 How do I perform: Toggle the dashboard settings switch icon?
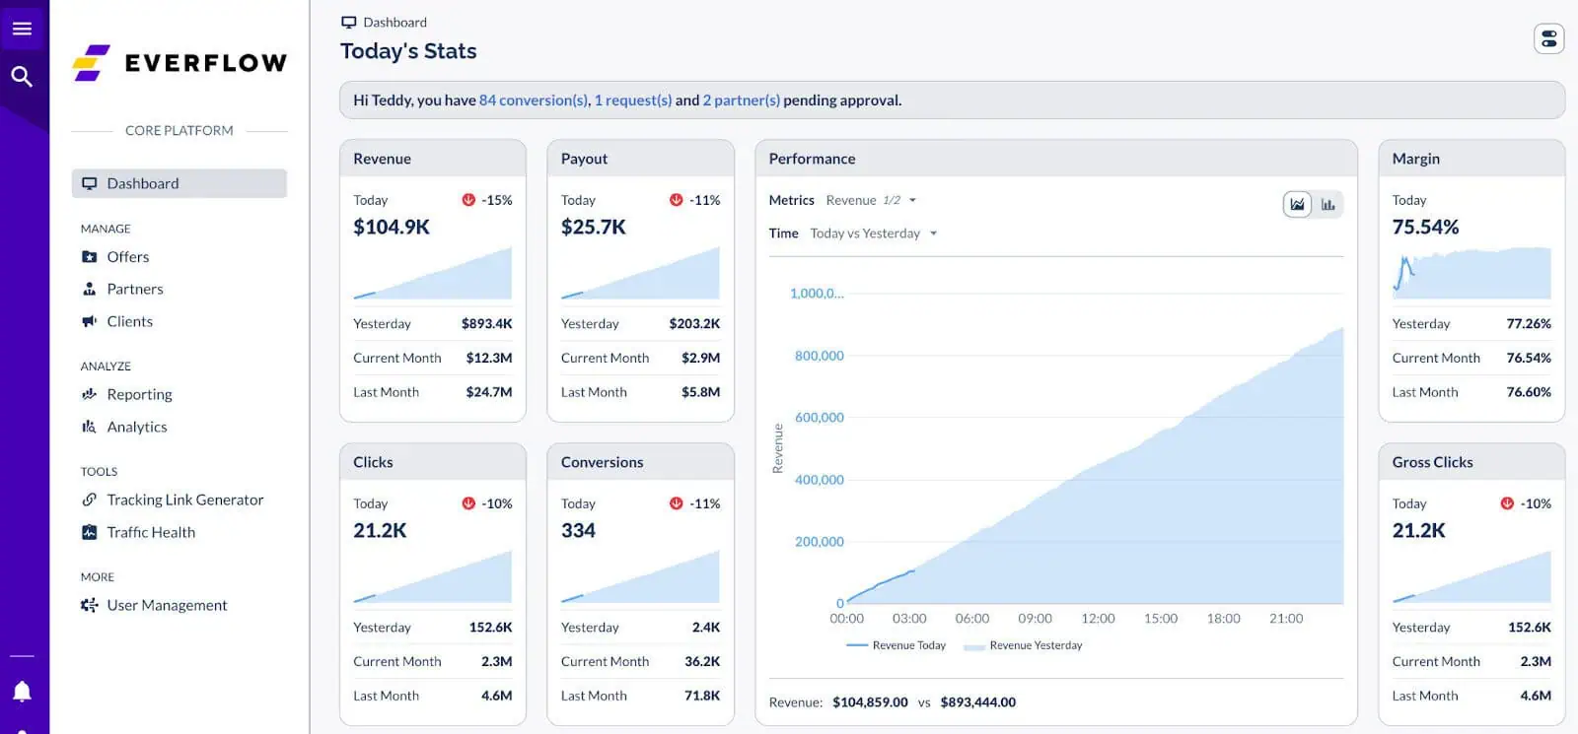pos(1548,38)
